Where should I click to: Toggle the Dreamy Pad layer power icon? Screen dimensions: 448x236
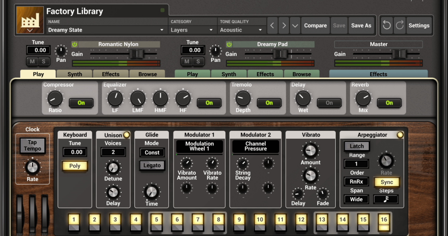pyautogui.click(x=229, y=44)
